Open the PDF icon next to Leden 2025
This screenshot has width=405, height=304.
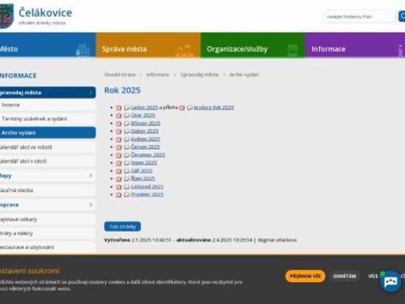[119, 108]
